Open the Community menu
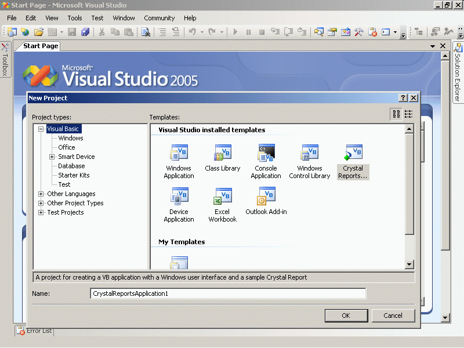The image size is (464, 348). [159, 18]
